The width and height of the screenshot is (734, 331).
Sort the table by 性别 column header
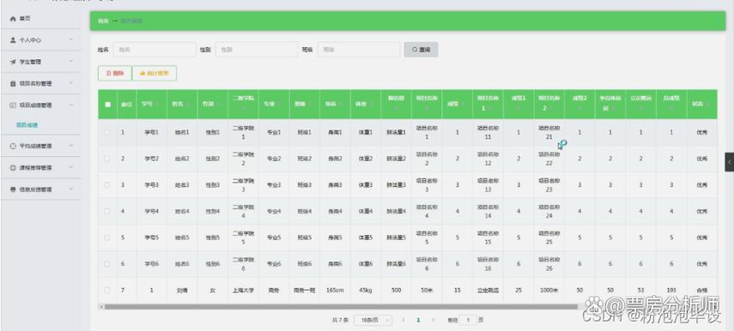click(213, 105)
